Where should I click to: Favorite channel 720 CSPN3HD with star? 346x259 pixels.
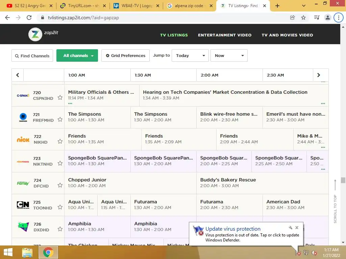pyautogui.click(x=60, y=97)
